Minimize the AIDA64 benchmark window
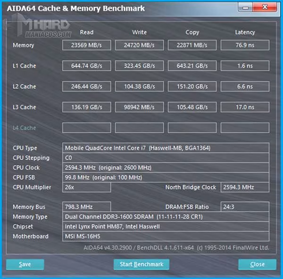Viewport: 283px width, 279px height. tap(245, 8)
